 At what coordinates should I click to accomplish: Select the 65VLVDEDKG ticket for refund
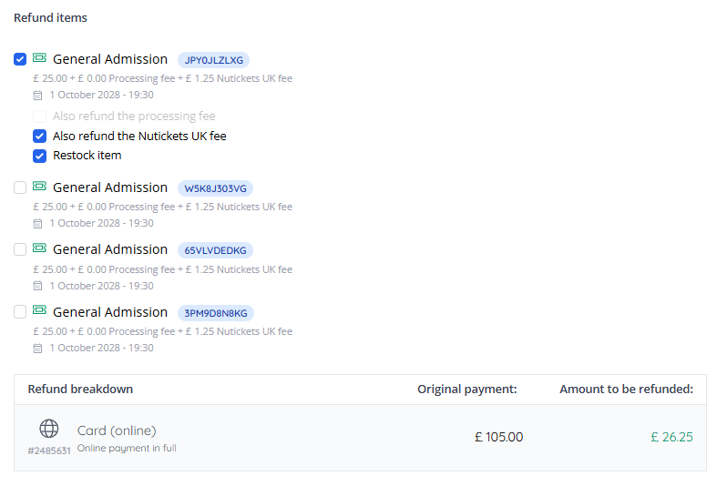[x=20, y=249]
